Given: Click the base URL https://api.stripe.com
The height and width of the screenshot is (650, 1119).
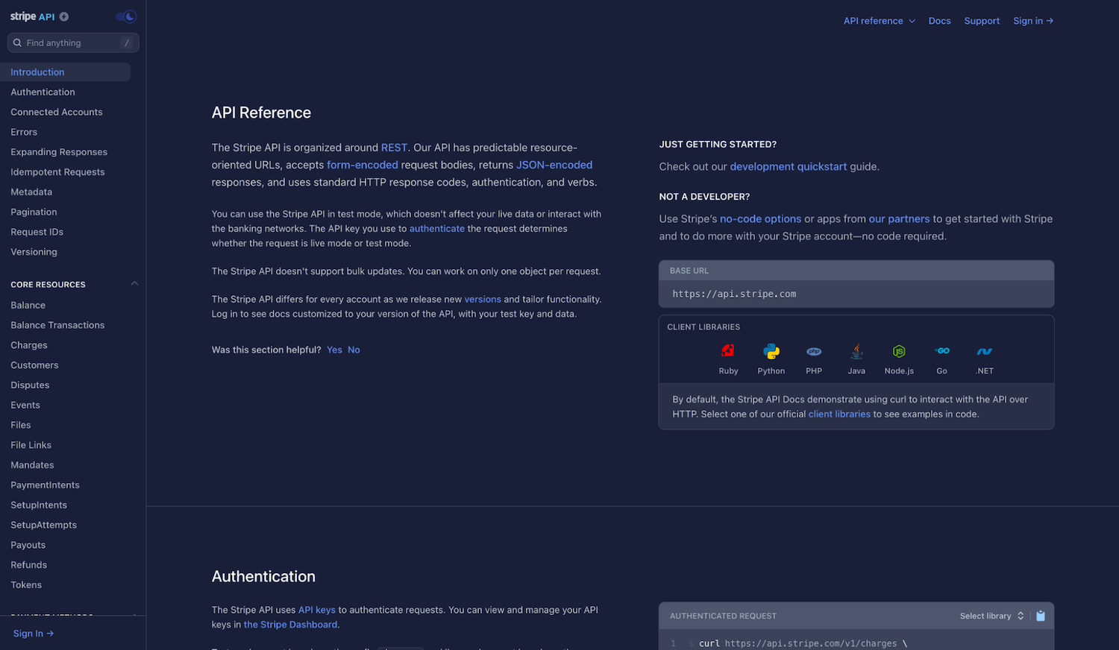Looking at the screenshot, I should point(734,294).
